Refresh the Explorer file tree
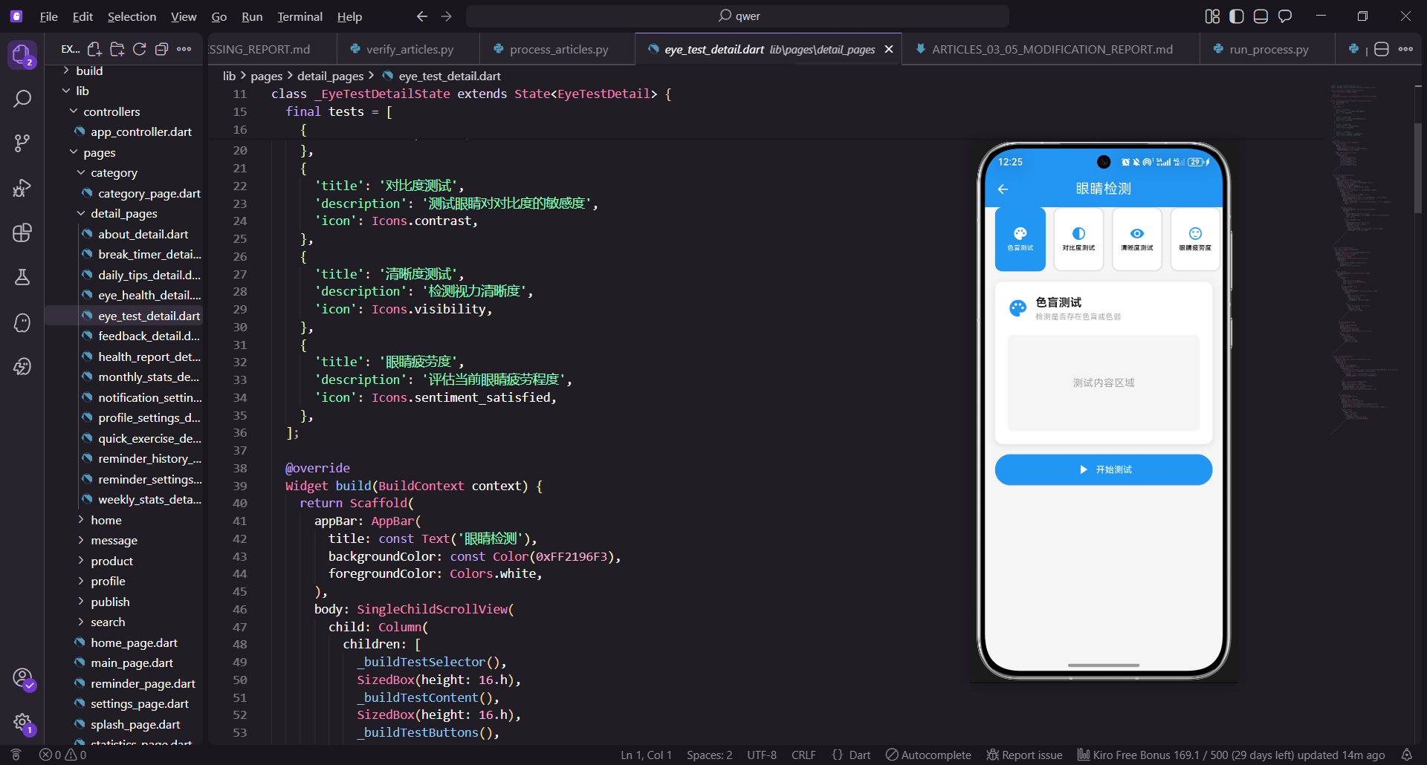Image resolution: width=1427 pixels, height=765 pixels. pos(139,48)
